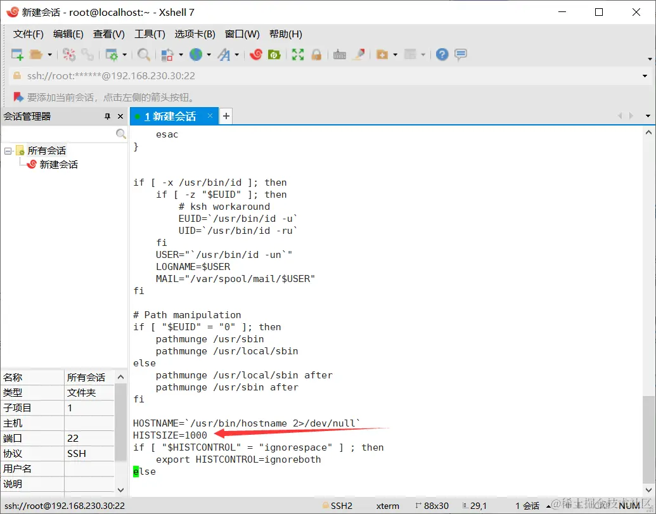656x514 pixels.
Task: Open the address bar history dropdown
Action: 645,75
